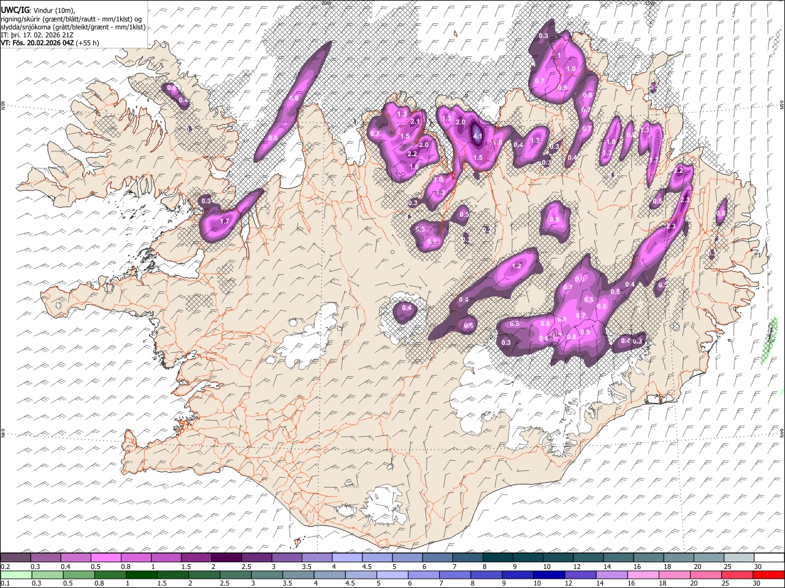Click the bold UWC/IG title text
This screenshot has width=785, height=588.
pyautogui.click(x=14, y=9)
